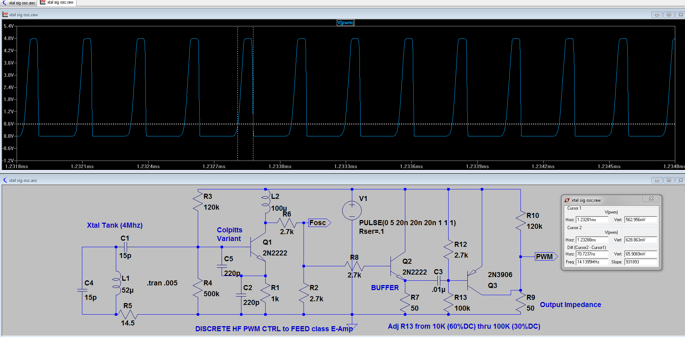
Task: Click the R8 2.7k resistor symbol
Action: [x=354, y=266]
